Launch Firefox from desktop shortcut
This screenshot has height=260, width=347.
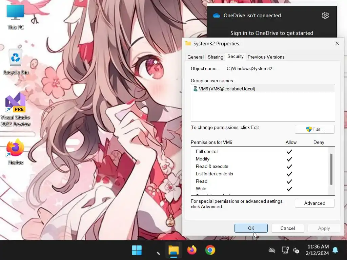15,151
